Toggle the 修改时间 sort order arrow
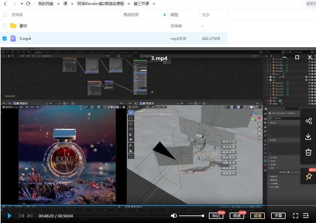The height and width of the screenshot is (223, 316). tap(165, 14)
